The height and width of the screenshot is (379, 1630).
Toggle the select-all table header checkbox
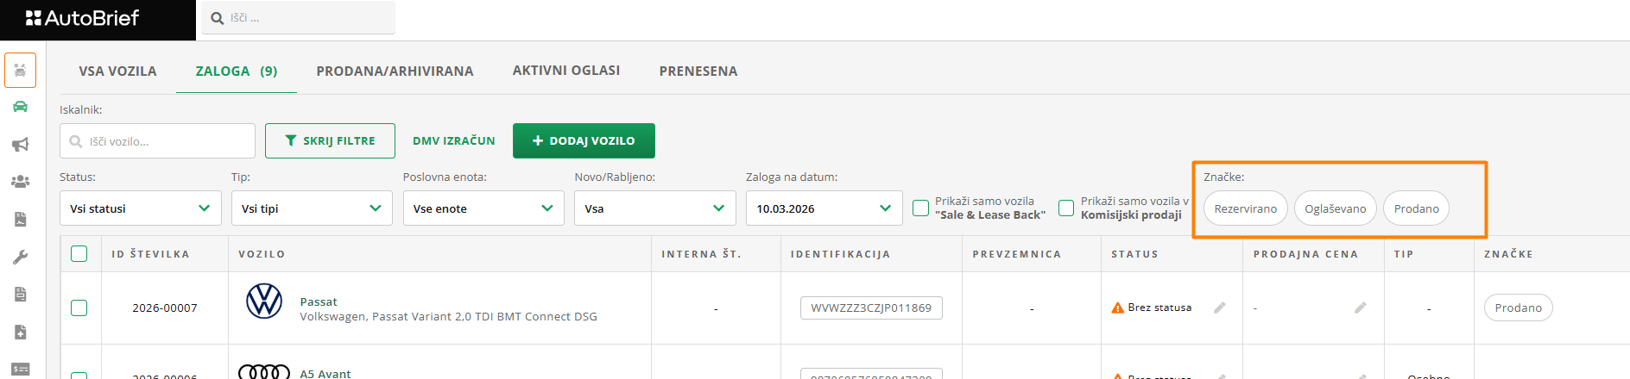click(x=79, y=253)
